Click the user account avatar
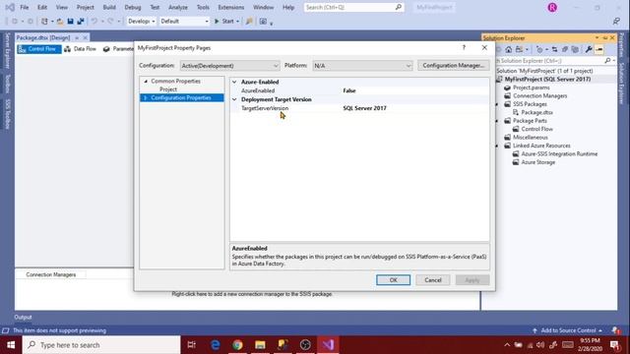 tap(552, 8)
